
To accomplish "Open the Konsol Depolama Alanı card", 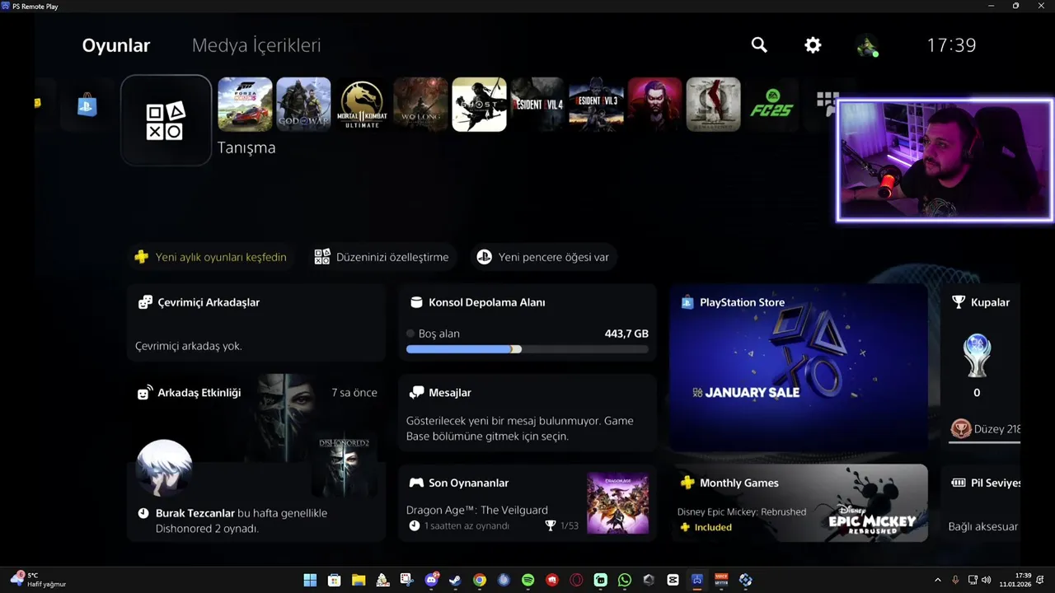I will (x=527, y=323).
